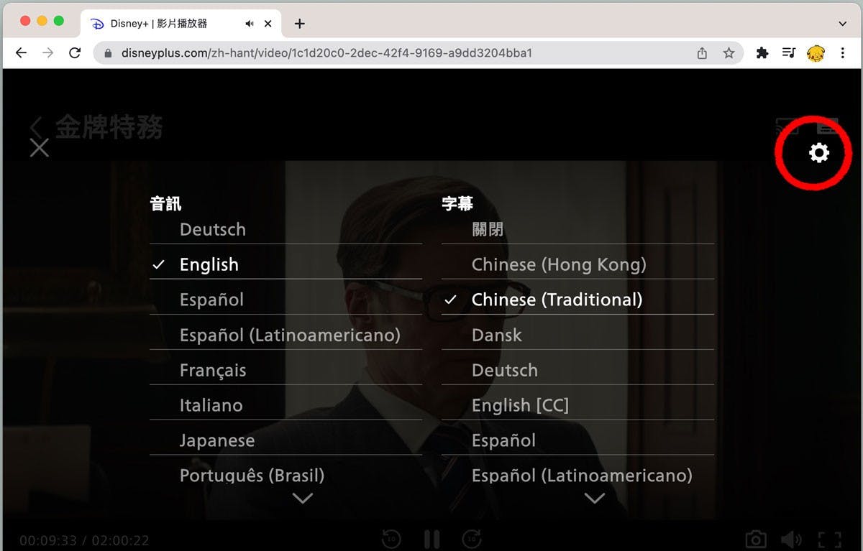Select Deutsch subtitles
The width and height of the screenshot is (863, 551).
pyautogui.click(x=577, y=371)
